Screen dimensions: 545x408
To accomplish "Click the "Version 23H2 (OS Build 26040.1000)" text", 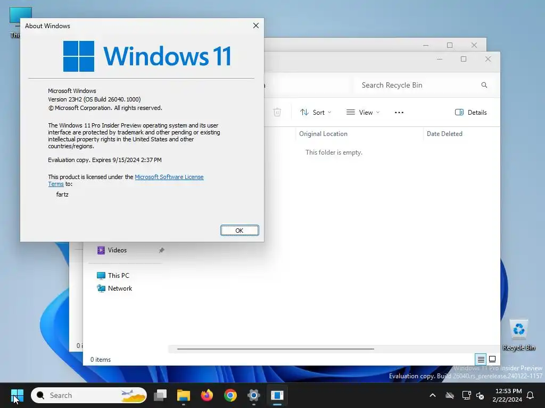I will point(94,99).
